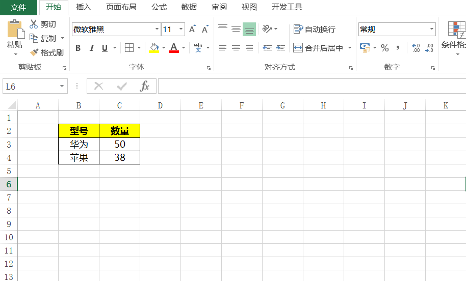Open the copy options dropdown arrow
466x281 pixels.
(x=63, y=38)
